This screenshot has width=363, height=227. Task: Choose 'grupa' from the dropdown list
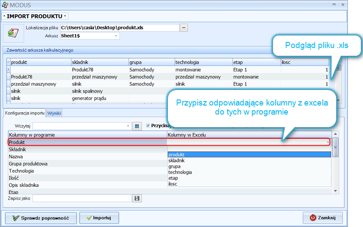pyautogui.click(x=249, y=166)
